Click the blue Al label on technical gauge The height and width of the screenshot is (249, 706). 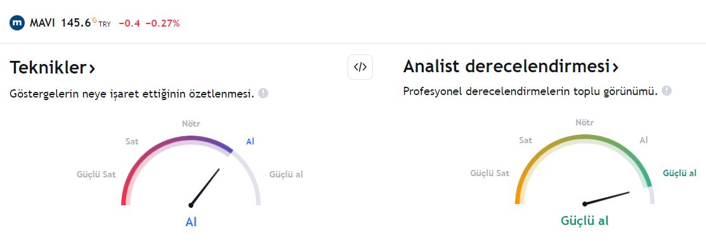pyautogui.click(x=251, y=141)
